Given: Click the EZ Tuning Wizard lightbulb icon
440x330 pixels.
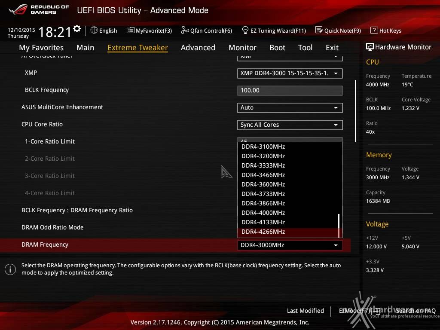Looking at the screenshot, I should (x=245, y=31).
